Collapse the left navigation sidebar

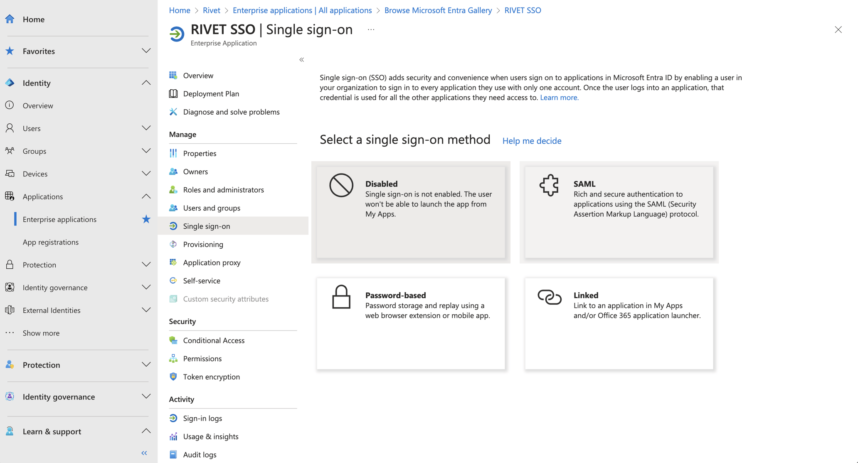tap(144, 453)
